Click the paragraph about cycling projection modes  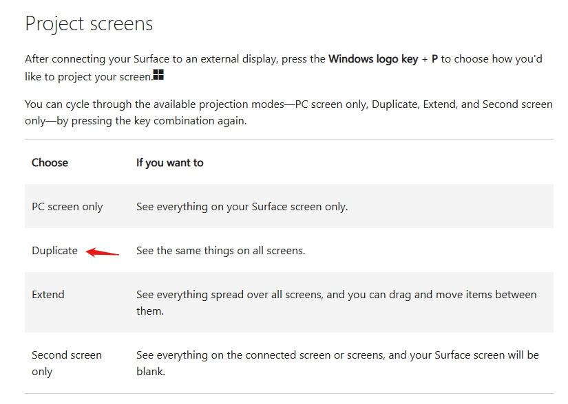(288, 113)
